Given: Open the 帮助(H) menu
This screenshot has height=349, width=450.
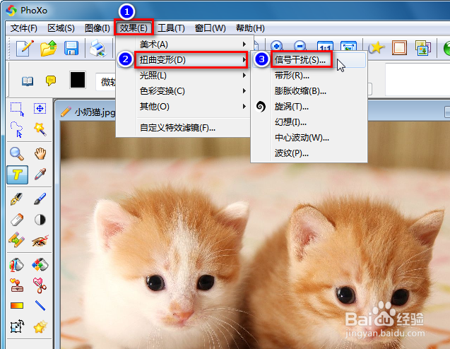Looking at the screenshot, I should click(250, 28).
